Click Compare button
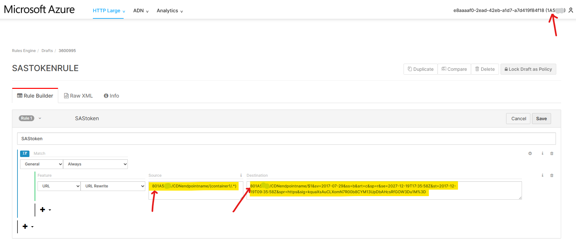 (454, 69)
